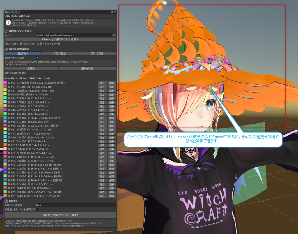
Task: Click 選択 for island #54
Action: 112,99
